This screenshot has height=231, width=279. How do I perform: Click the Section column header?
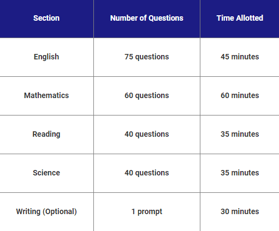coord(46,18)
